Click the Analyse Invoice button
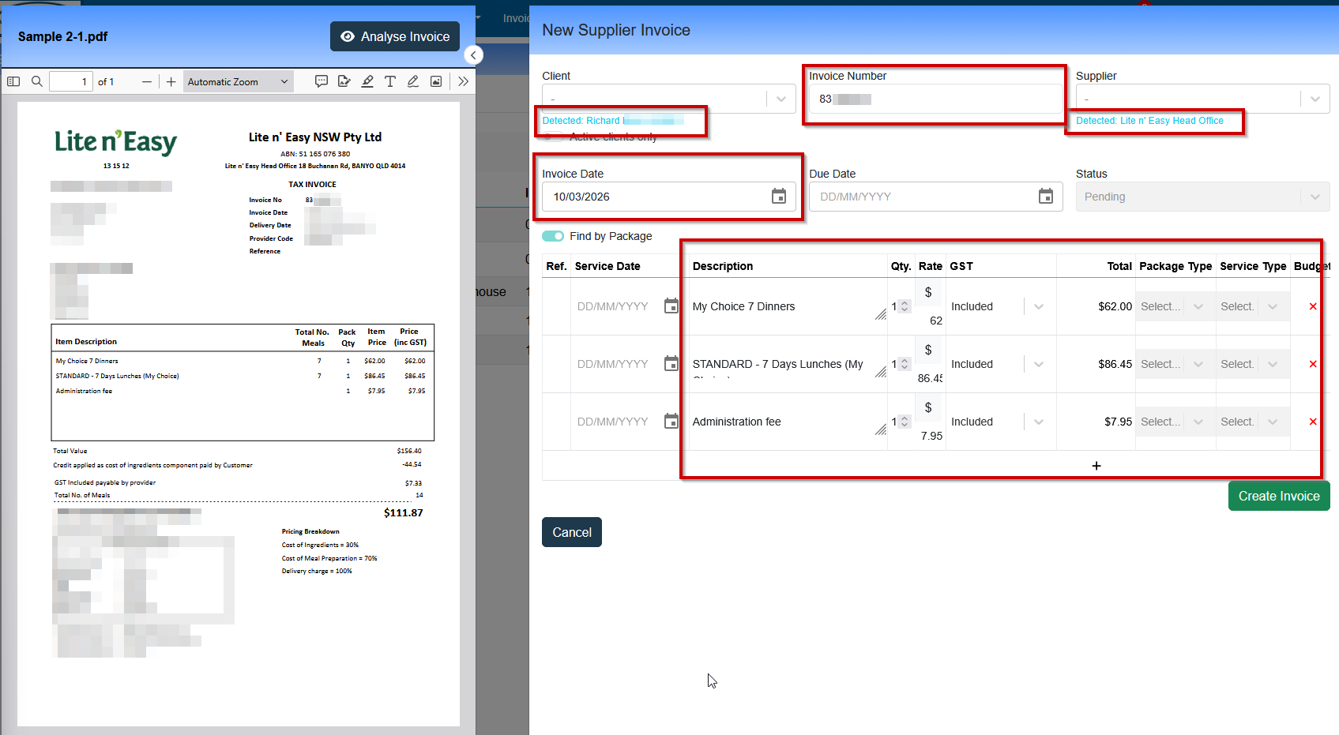This screenshot has height=735, width=1339. (x=395, y=36)
